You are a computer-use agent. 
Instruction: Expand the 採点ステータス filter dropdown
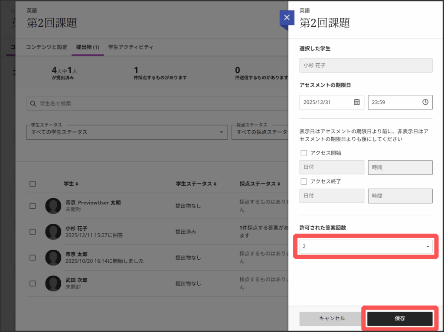260,132
